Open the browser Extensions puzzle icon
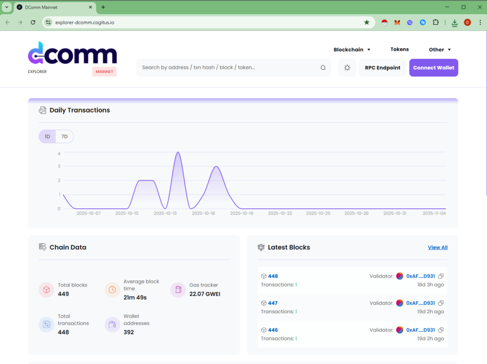 (436, 22)
